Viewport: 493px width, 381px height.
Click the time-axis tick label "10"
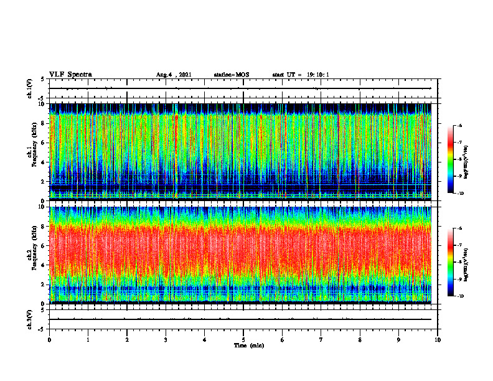click(x=438, y=340)
